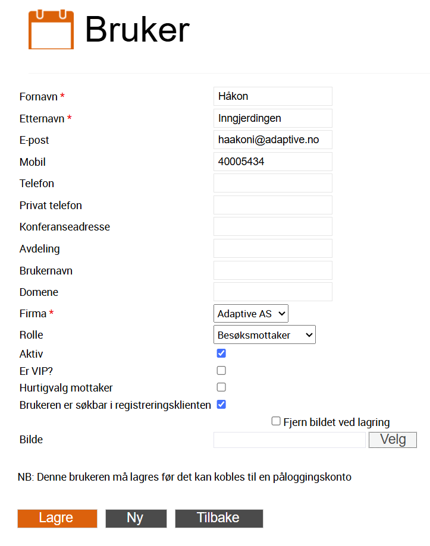Click the Etternavn field with Inngjerdingen

273,118
